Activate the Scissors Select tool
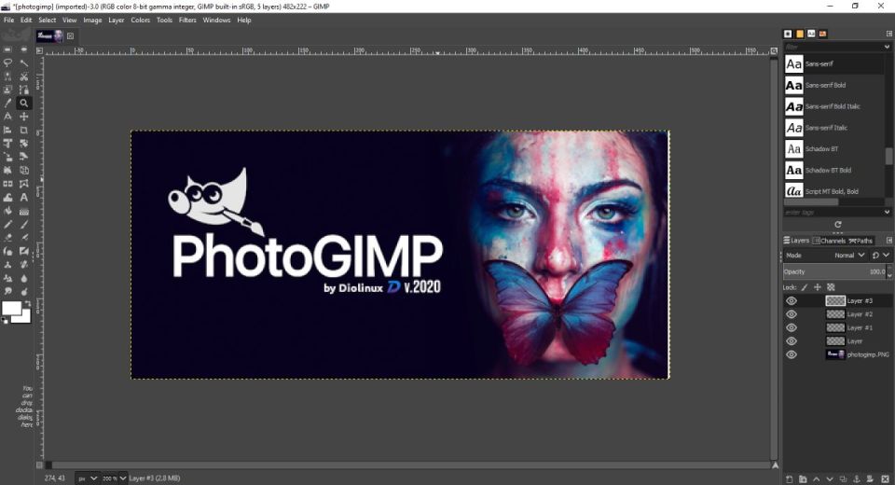 click(x=24, y=76)
